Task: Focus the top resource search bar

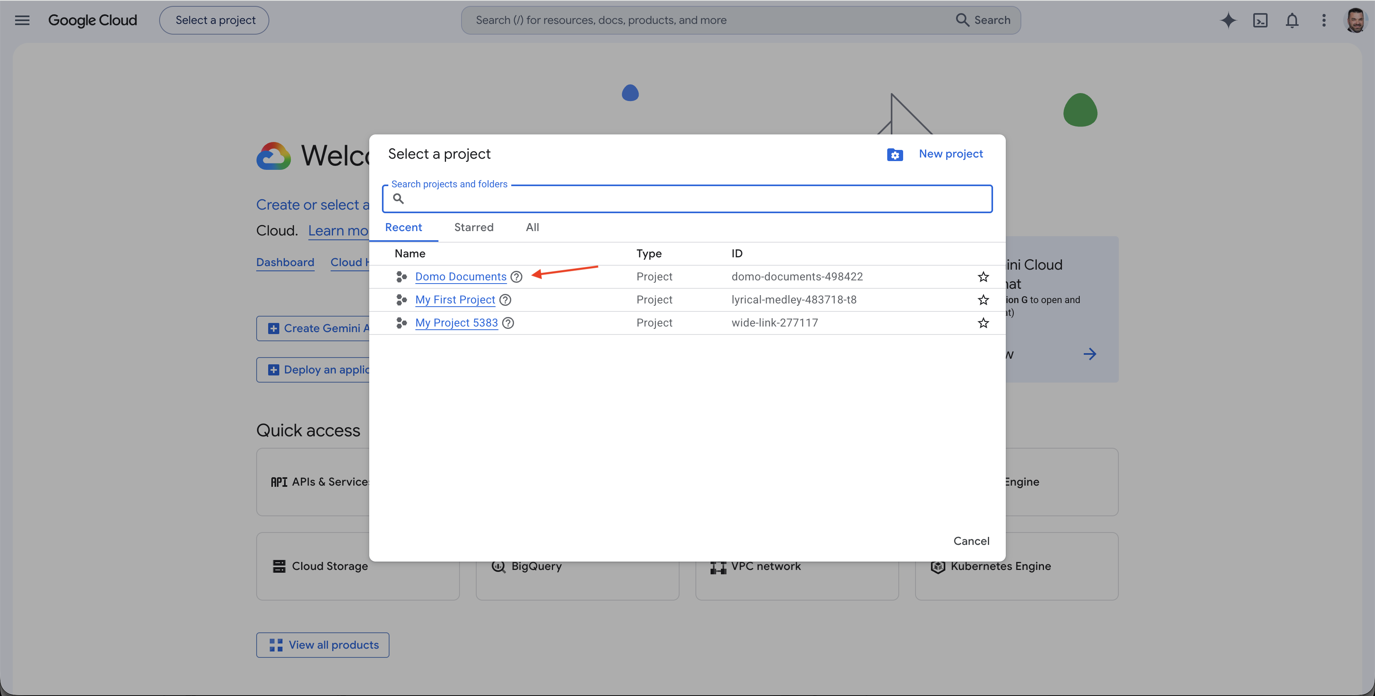Action: point(740,20)
